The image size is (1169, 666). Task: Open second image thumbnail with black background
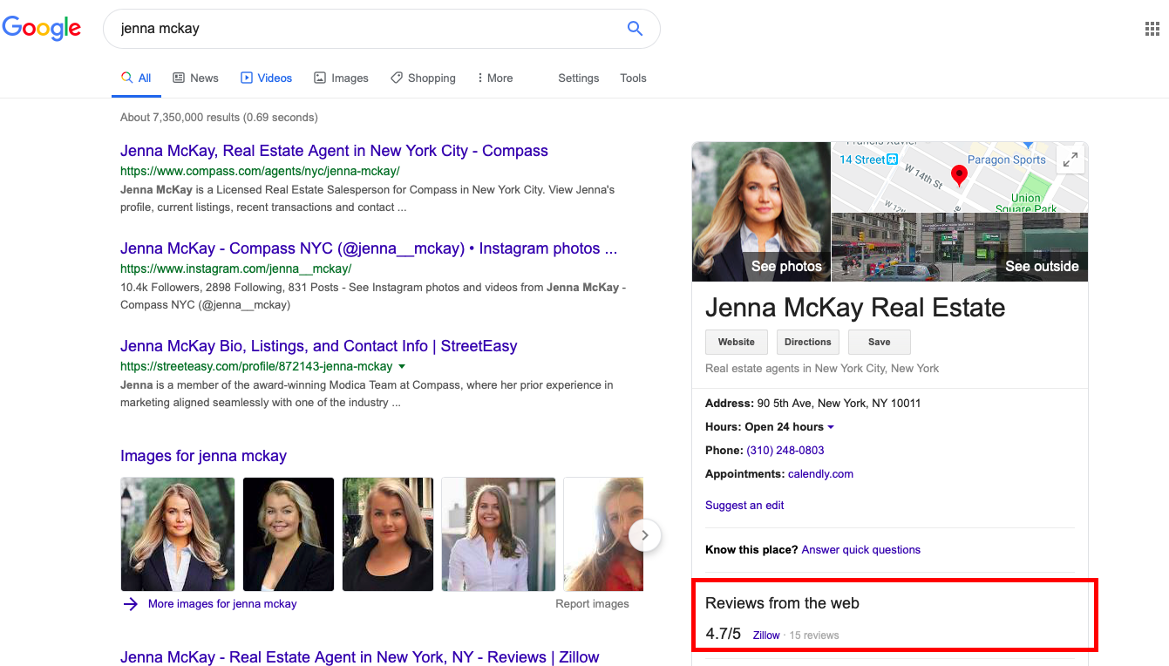point(289,534)
